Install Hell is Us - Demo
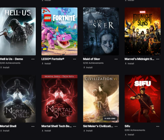This screenshot has height=140, width=164. coord(5,67)
